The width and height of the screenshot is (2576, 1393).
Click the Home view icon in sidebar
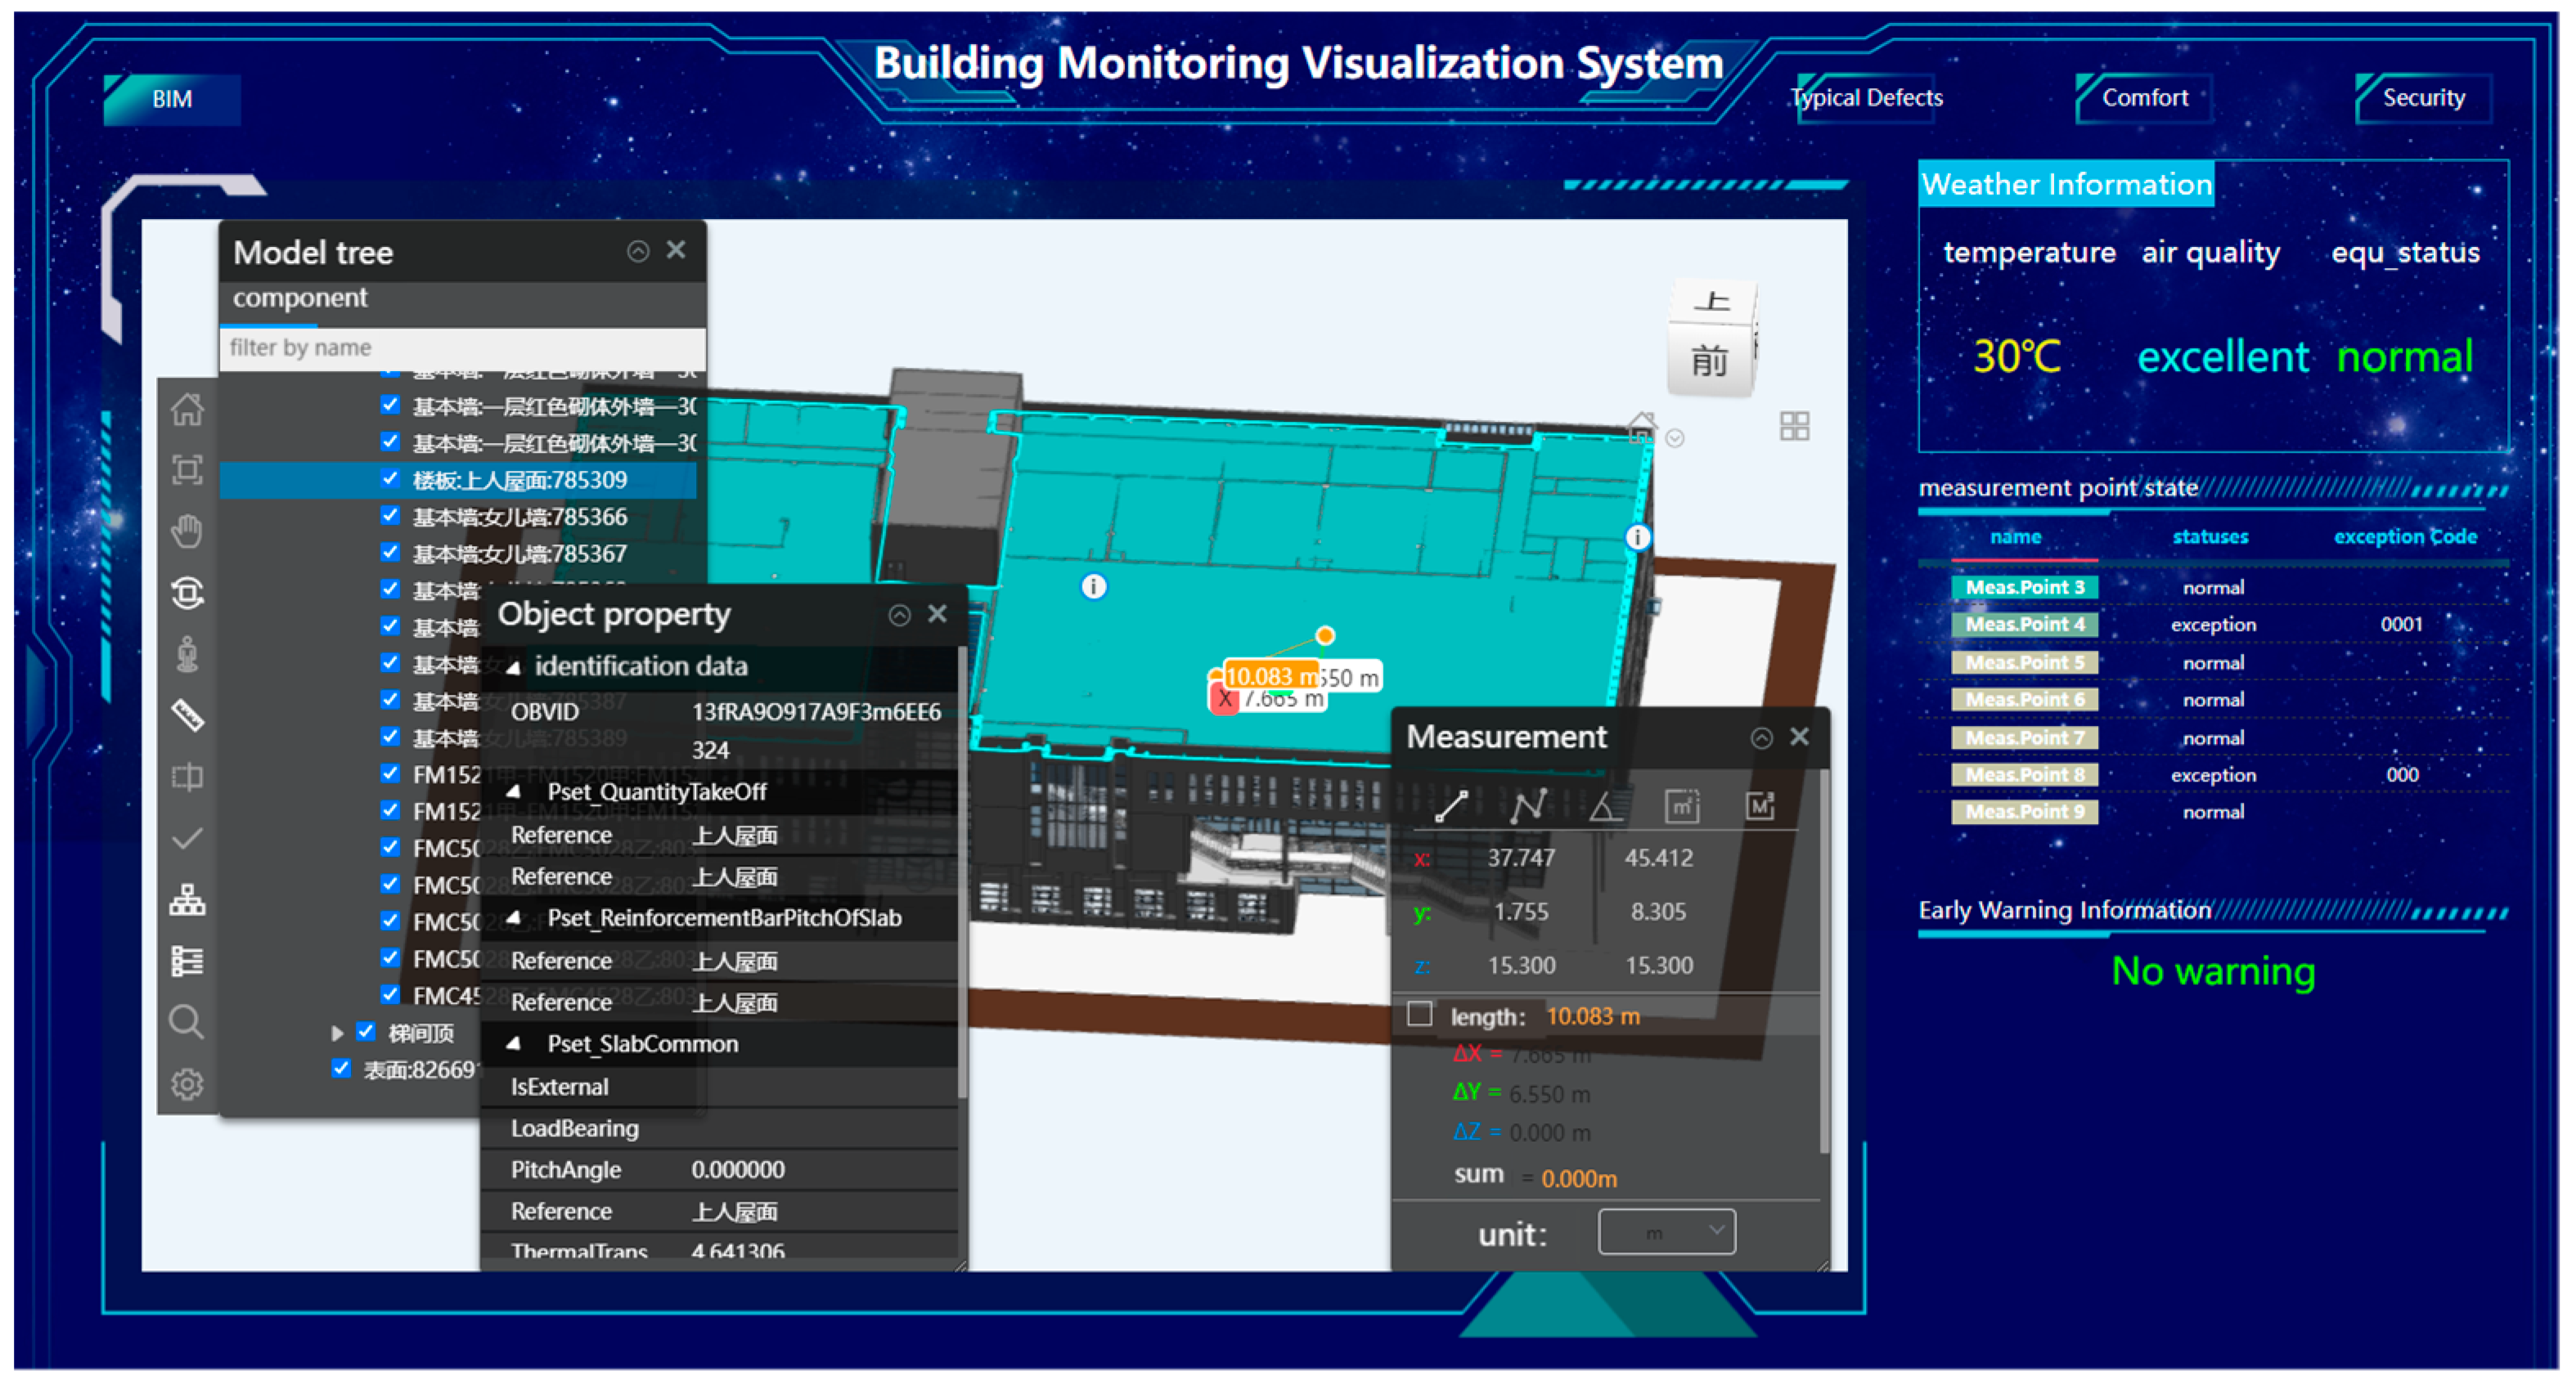coord(187,409)
